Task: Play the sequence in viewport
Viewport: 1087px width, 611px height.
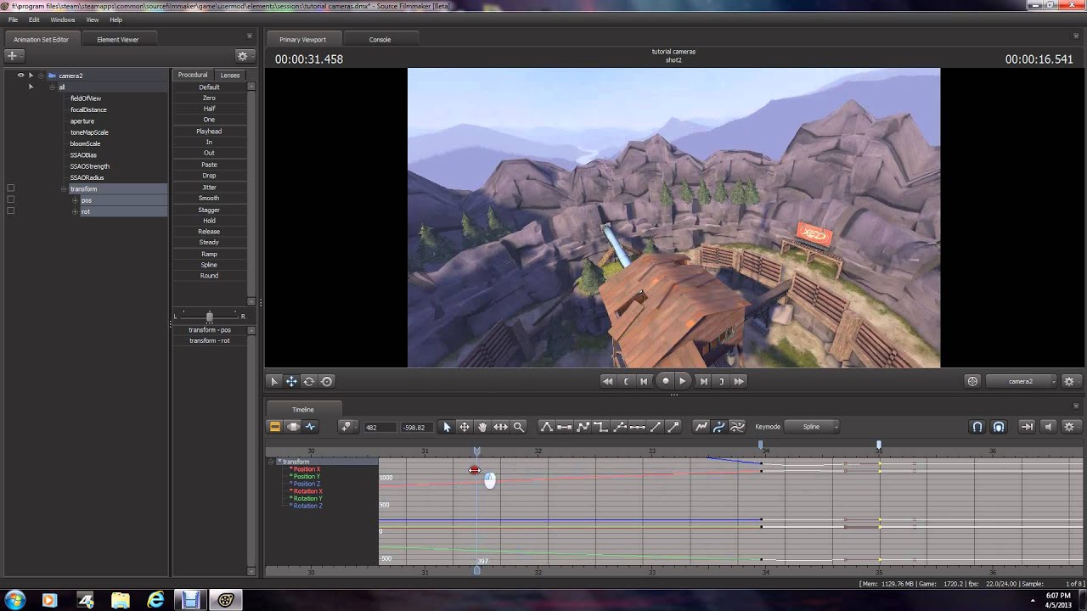Action: click(683, 382)
